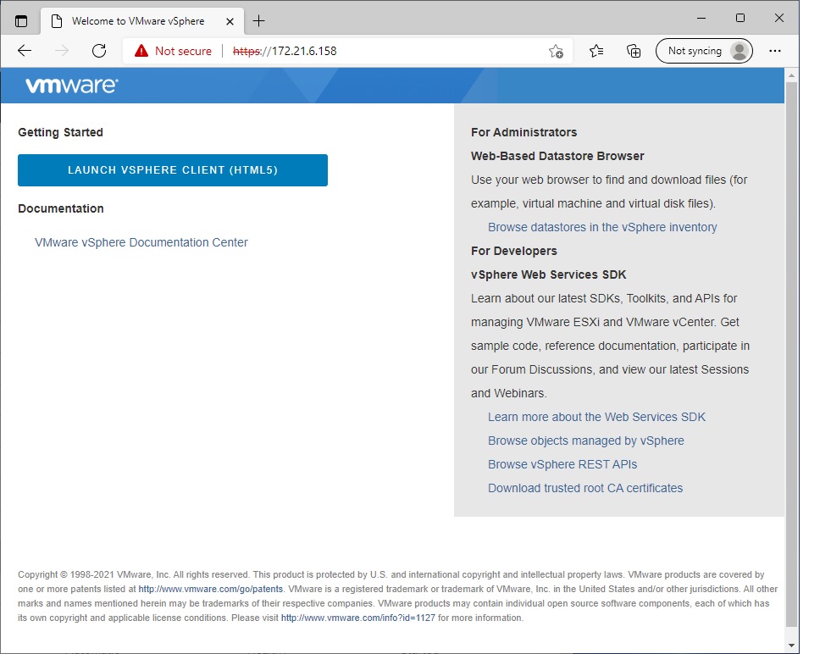Minimize the Edge browser window
The height and width of the screenshot is (654, 831).
[701, 18]
